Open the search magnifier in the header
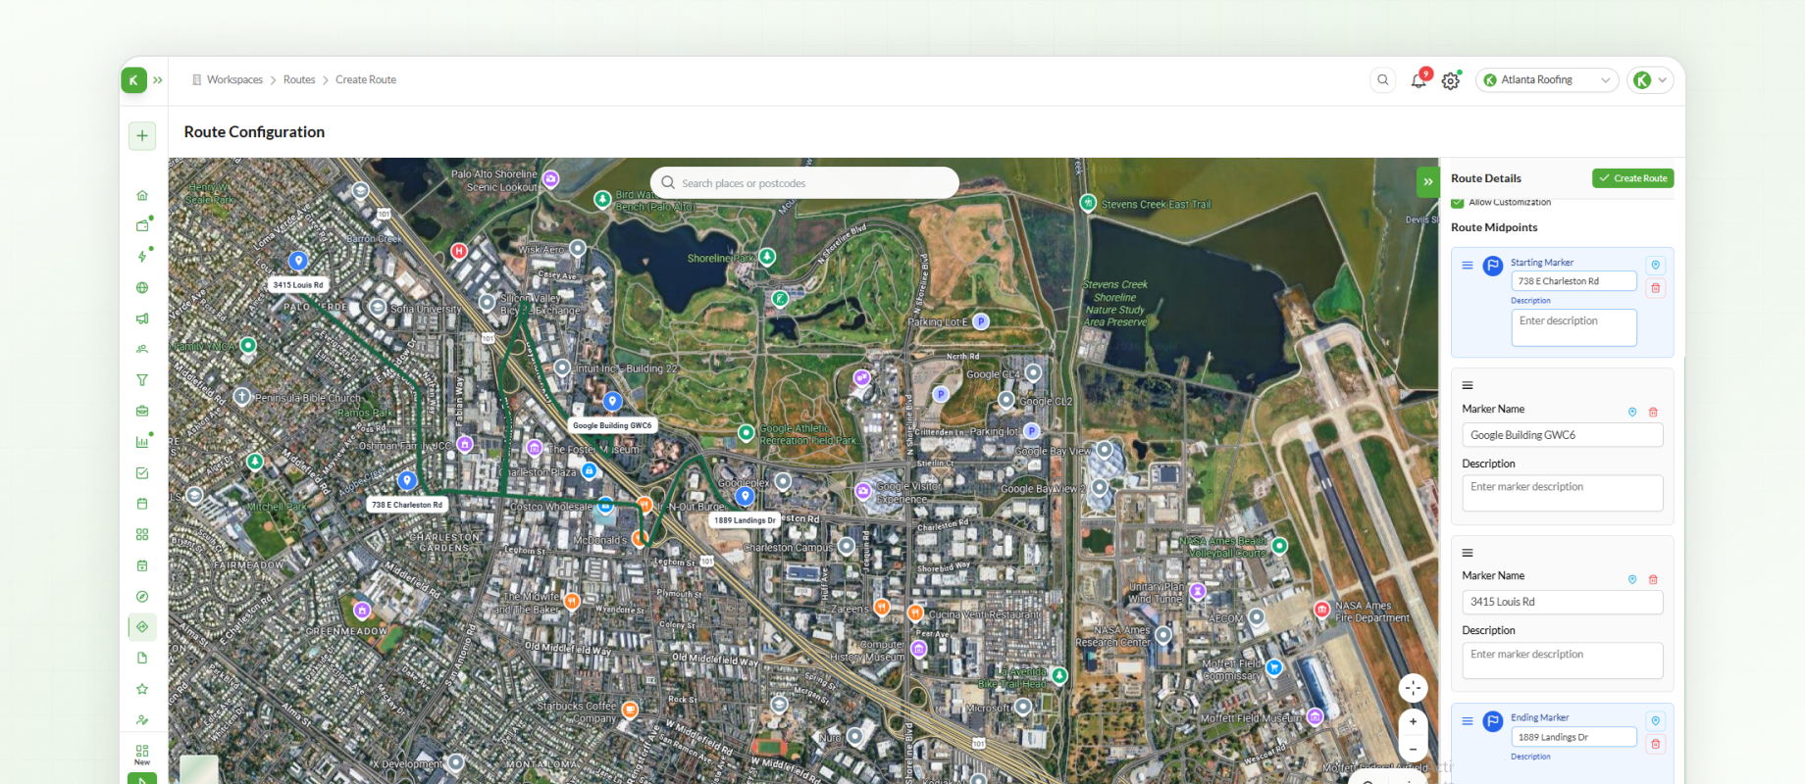1805x784 pixels. click(1383, 80)
